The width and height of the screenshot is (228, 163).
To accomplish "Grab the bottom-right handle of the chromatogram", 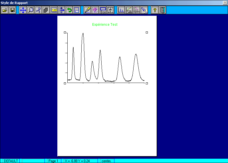I will pos(147,83).
